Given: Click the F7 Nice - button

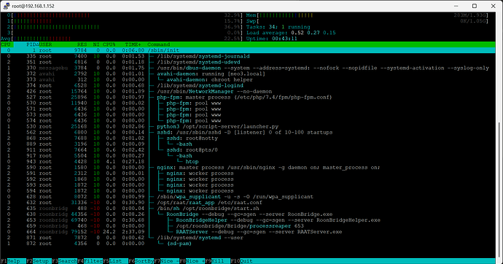Looking at the screenshot, I should click(x=167, y=261).
